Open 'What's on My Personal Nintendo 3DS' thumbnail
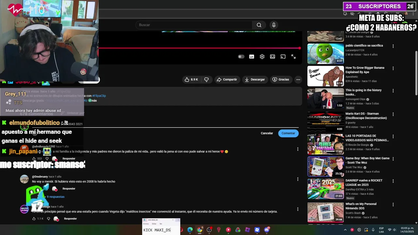Viewport: 418px width, 235px height. coord(326,212)
